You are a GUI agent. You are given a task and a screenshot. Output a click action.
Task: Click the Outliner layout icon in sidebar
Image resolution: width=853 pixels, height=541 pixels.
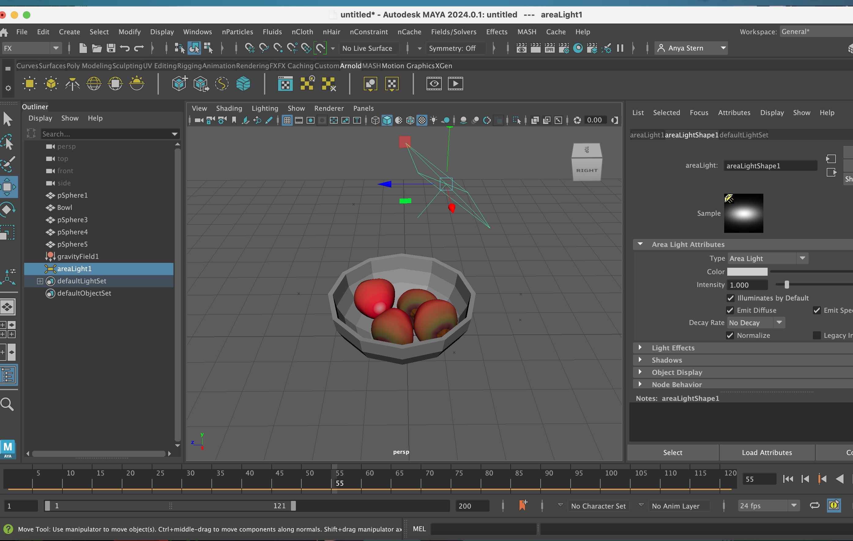(x=8, y=375)
